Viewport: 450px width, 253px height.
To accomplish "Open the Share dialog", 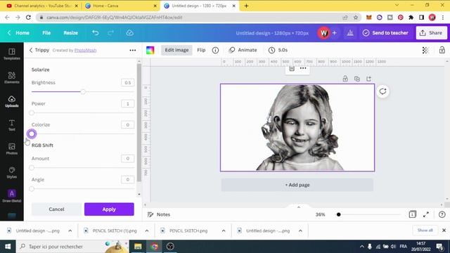I will point(431,33).
